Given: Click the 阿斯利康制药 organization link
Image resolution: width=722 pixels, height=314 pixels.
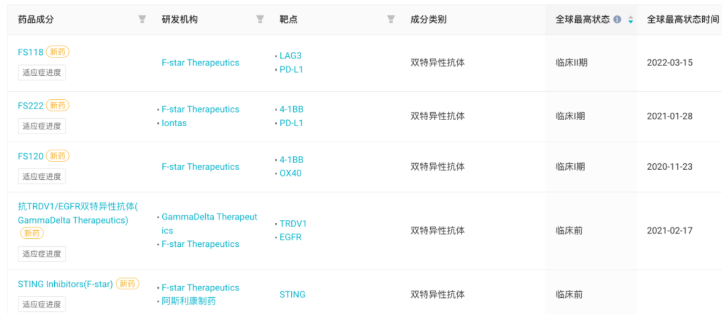Looking at the screenshot, I should [x=189, y=301].
